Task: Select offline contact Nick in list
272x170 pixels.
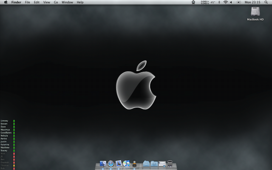Action: tap(3, 153)
